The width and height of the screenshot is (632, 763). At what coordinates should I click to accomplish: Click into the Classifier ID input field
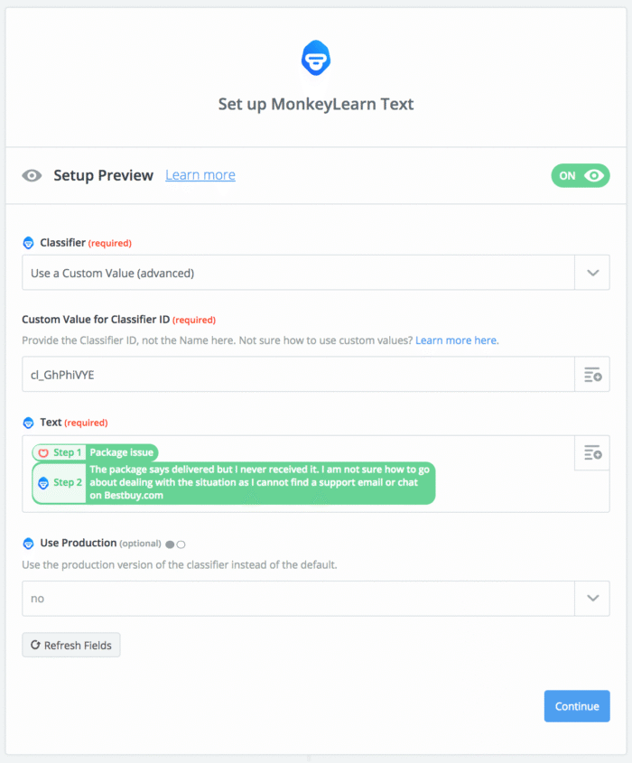click(x=298, y=374)
